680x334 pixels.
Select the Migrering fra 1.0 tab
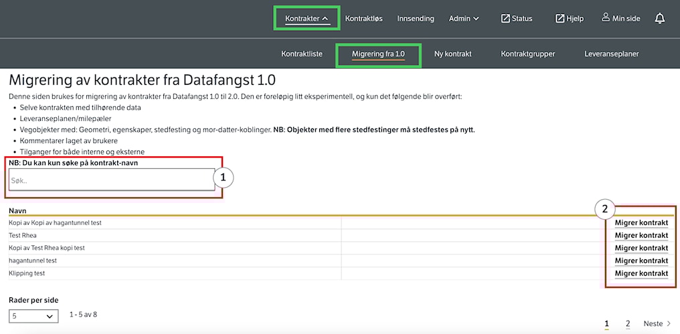(x=378, y=53)
